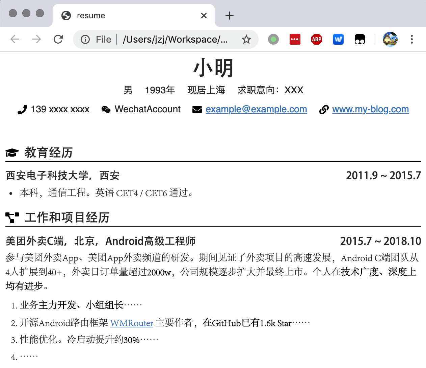Click the 美团外卖C端 job title
This screenshot has width=426, height=368.
pos(101,241)
